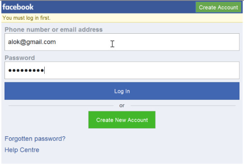Click the divider line left of 'or'
244x165 pixels.
click(61, 106)
